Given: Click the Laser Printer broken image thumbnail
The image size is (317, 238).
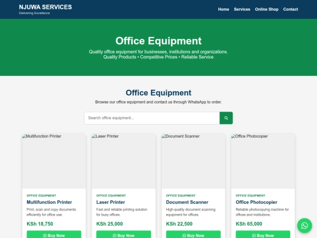Looking at the screenshot, I should pos(123,161).
